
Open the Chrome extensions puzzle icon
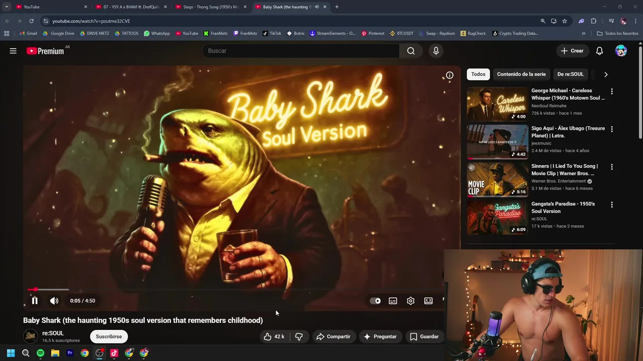(x=593, y=21)
